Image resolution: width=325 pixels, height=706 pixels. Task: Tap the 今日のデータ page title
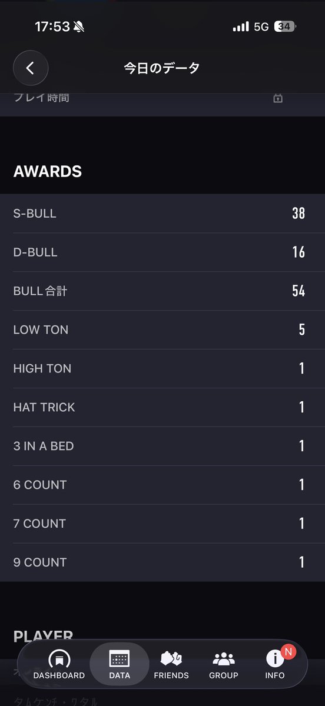pyautogui.click(x=162, y=68)
